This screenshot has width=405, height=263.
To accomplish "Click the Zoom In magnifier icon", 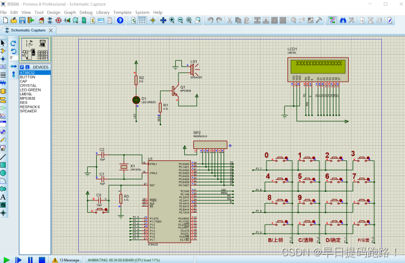I will point(172,20).
